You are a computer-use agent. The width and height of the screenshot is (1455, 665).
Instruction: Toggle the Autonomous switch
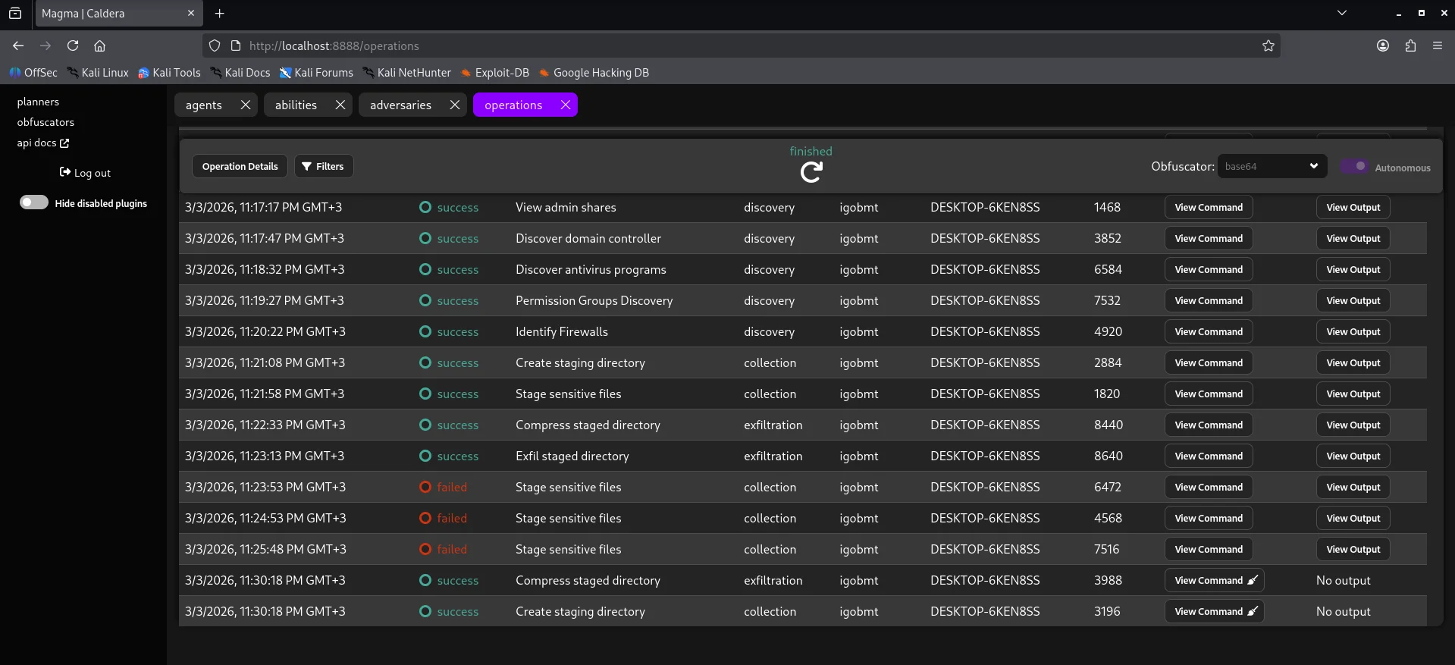[1354, 166]
